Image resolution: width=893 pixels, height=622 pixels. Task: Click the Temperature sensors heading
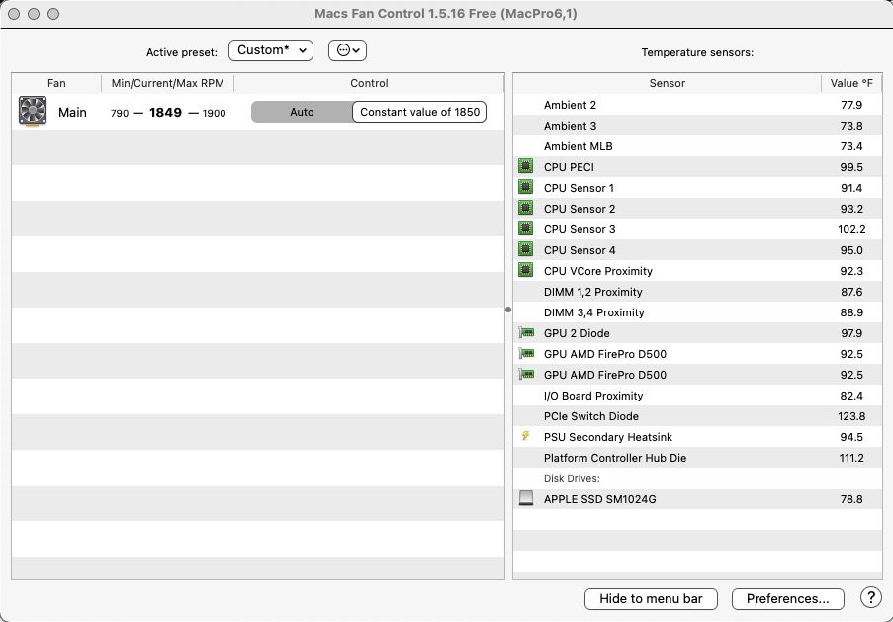click(x=697, y=52)
